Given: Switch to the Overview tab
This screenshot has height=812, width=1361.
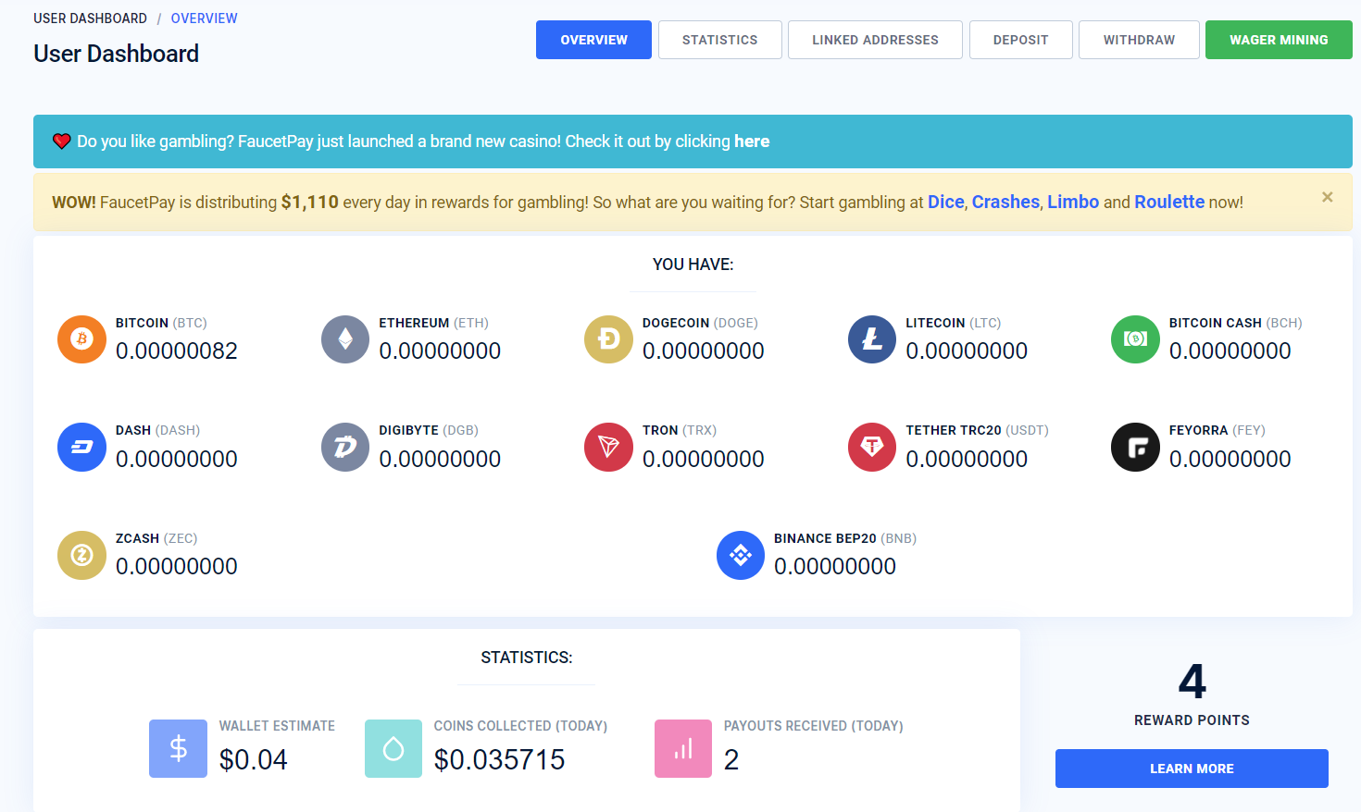Looking at the screenshot, I should [x=593, y=40].
